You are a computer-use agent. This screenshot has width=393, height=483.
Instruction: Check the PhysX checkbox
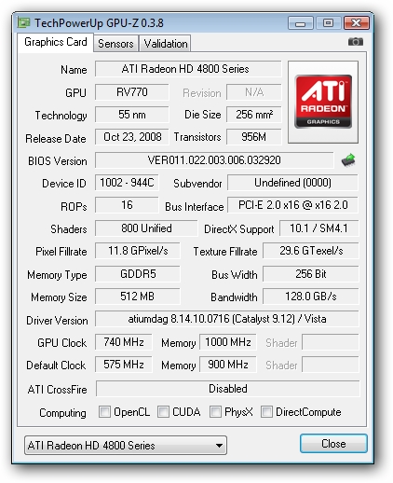point(215,412)
